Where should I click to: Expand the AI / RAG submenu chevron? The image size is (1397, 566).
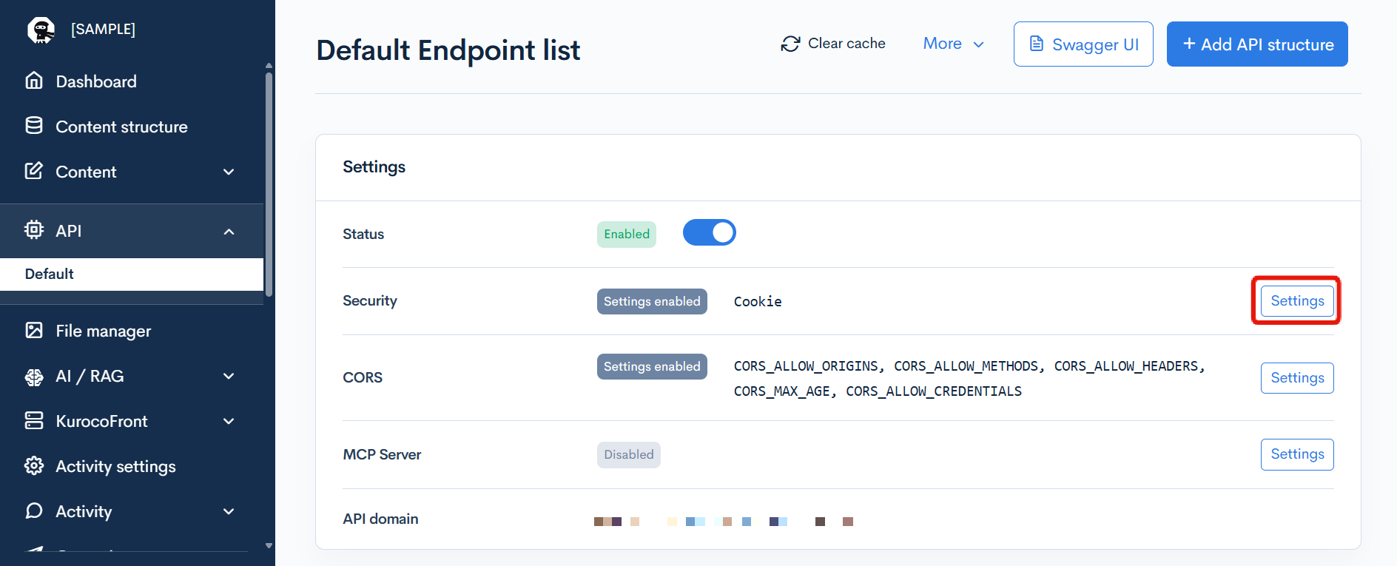[229, 376]
